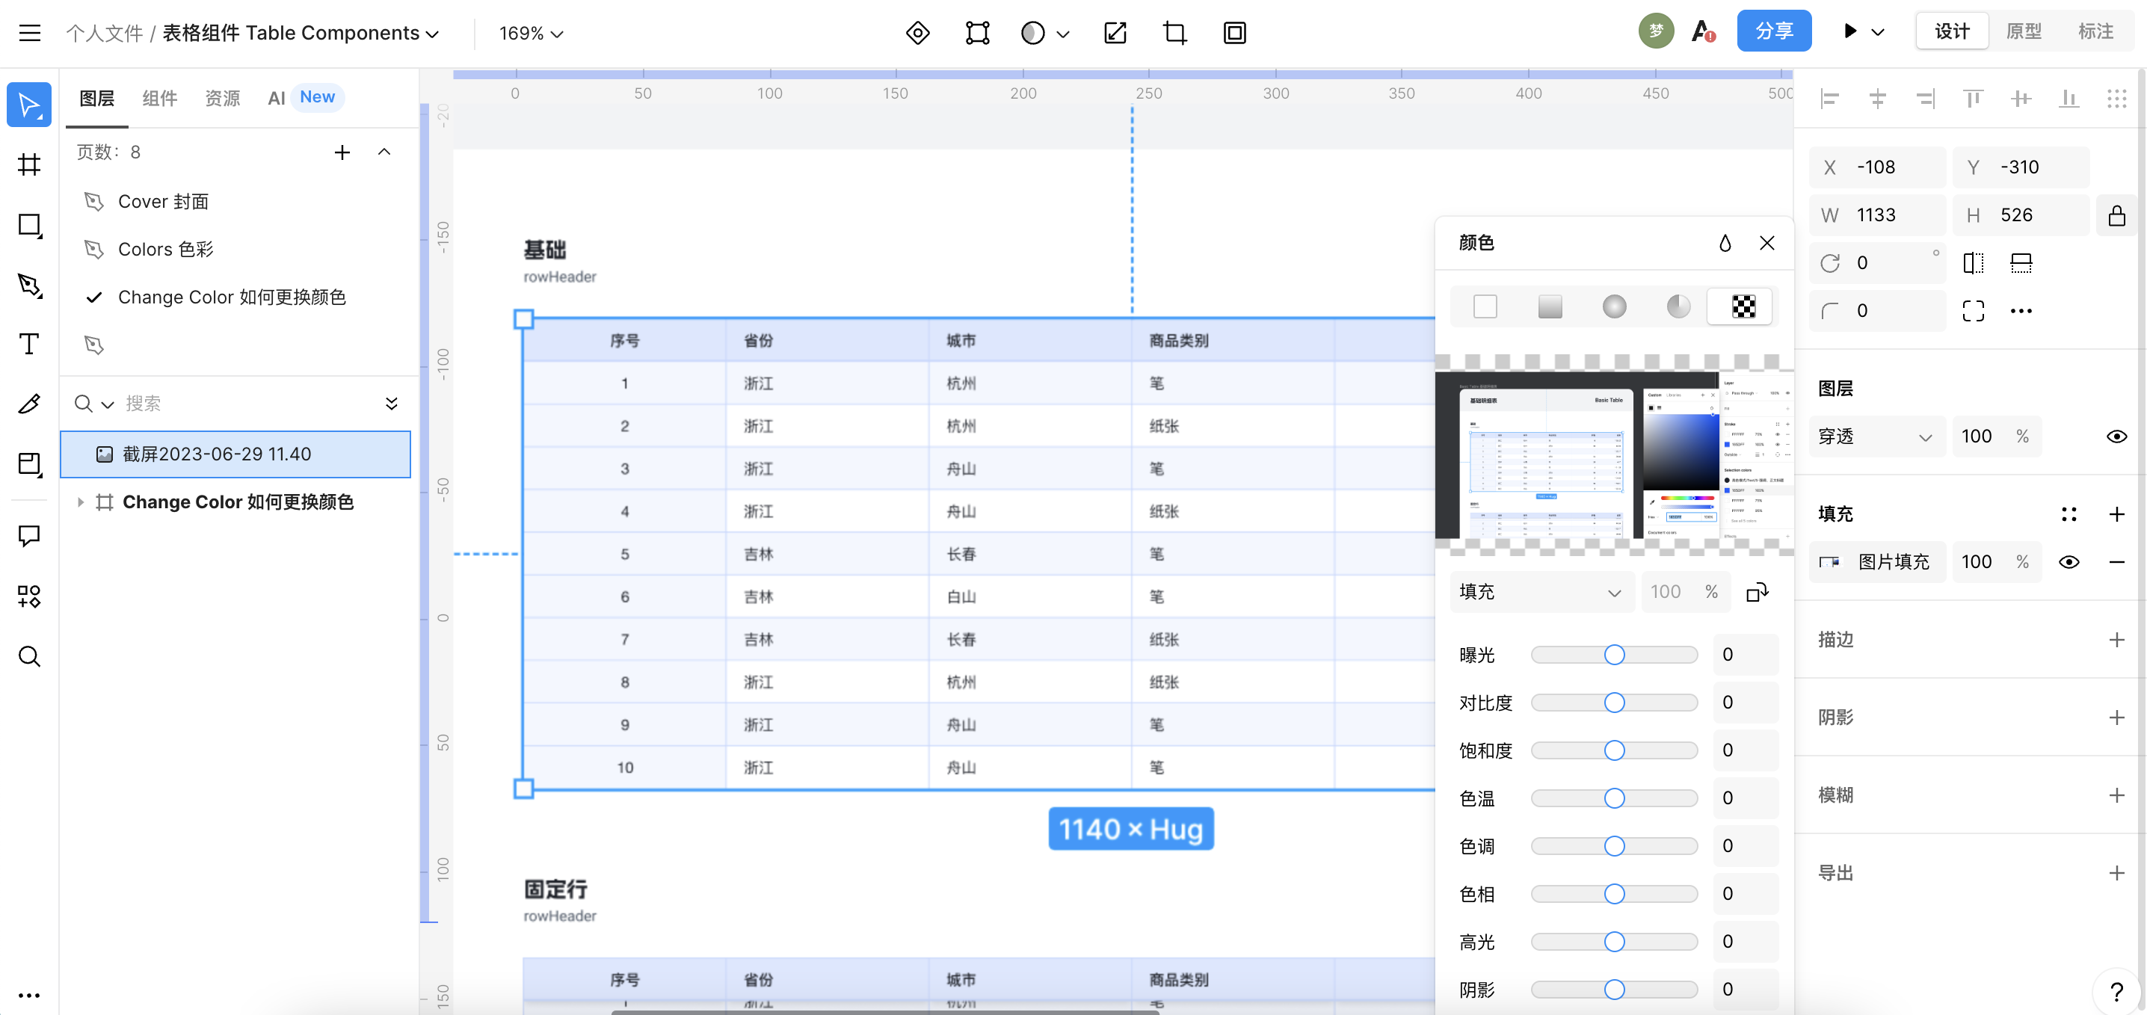Image resolution: width=2147 pixels, height=1015 pixels.
Task: Select angular gradient fill type
Action: coord(1678,306)
